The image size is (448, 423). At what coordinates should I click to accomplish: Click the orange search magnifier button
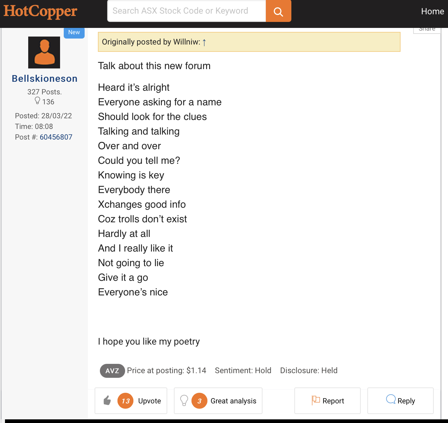(x=278, y=11)
